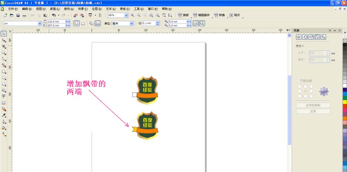Toggle the 不按比例 checkbox

point(298,81)
